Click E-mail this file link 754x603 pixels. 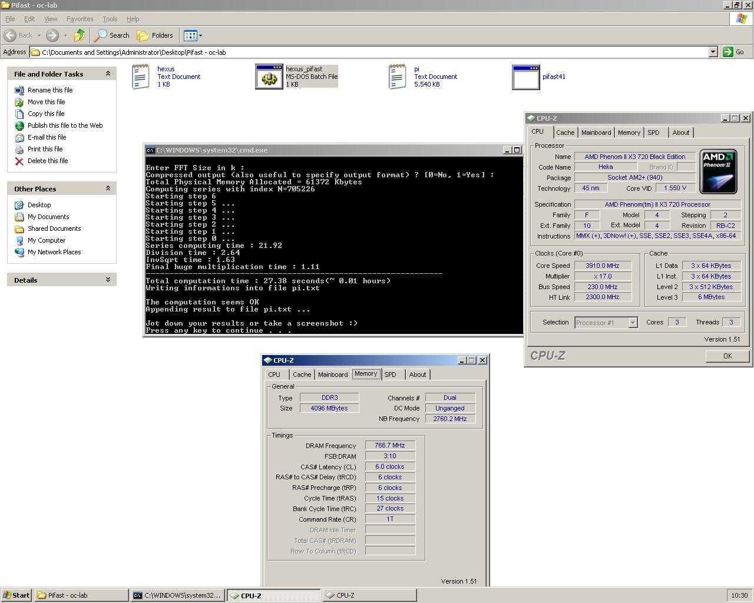click(47, 137)
